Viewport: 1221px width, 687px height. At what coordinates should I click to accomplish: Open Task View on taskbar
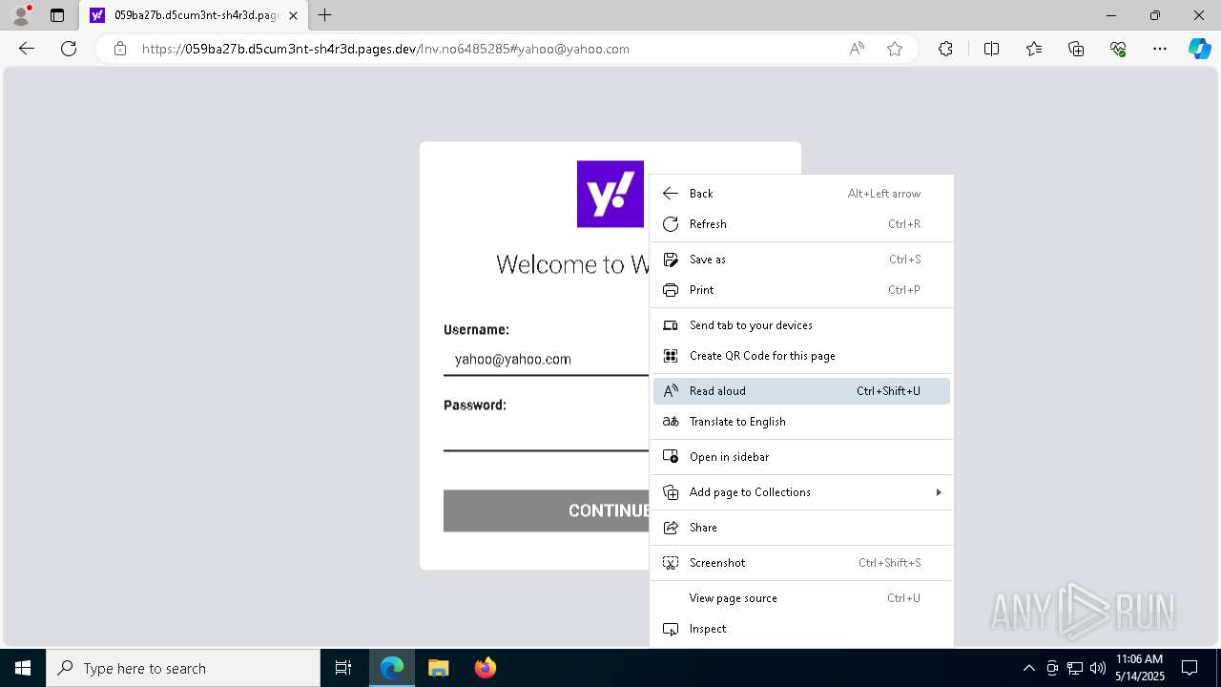coord(343,668)
